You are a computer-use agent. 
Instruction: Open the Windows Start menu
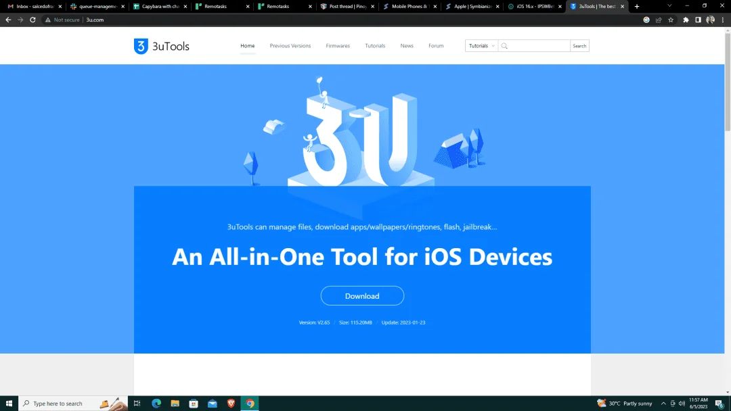coord(9,403)
